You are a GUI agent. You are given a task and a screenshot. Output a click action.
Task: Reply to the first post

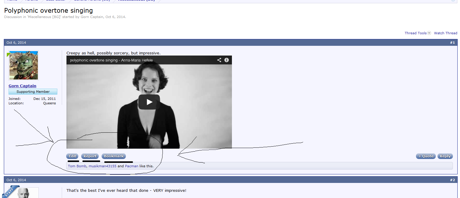click(x=445, y=156)
